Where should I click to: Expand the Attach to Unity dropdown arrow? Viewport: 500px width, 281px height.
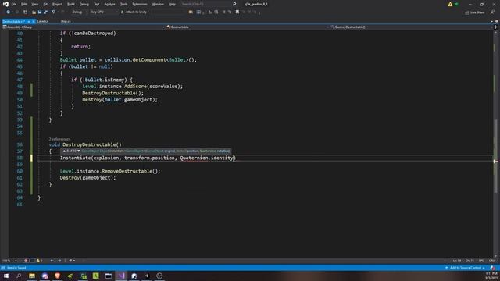point(149,12)
